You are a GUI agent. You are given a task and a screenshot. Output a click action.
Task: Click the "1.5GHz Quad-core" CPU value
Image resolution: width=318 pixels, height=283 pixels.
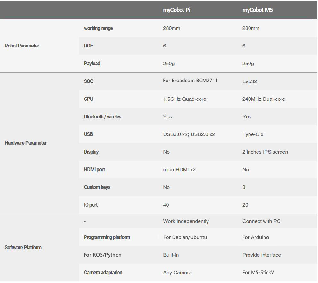[184, 99]
